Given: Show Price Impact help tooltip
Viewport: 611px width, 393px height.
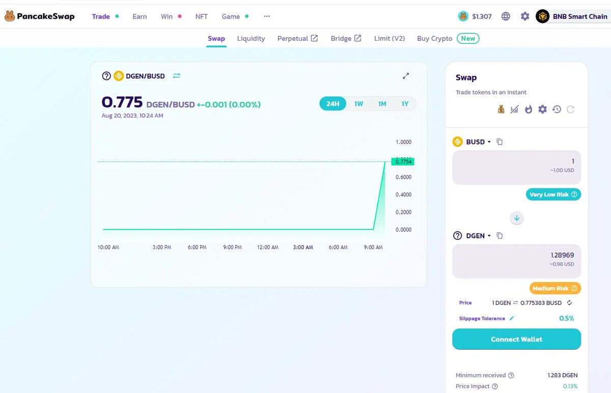Looking at the screenshot, I should click(494, 386).
